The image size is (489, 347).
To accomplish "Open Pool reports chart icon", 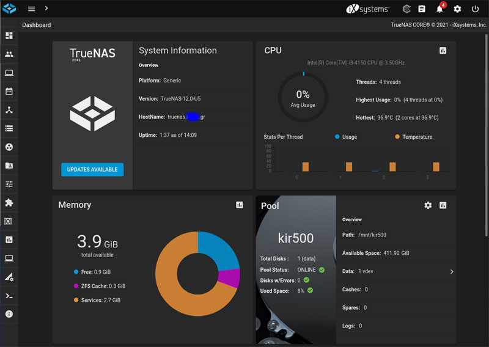I will [x=443, y=205].
